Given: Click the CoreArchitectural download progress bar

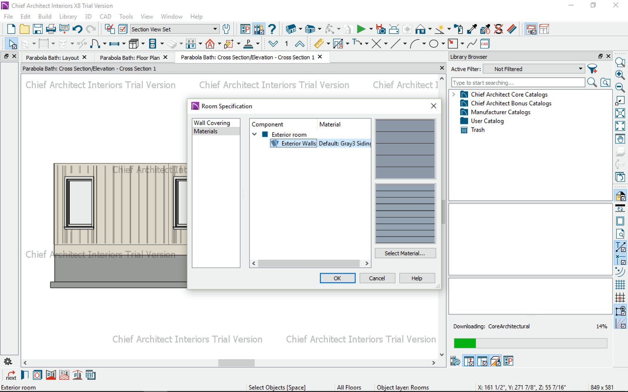Looking at the screenshot, I should click(530, 343).
